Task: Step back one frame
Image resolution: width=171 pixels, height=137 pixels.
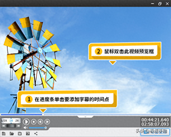Action: [x=40, y=122]
